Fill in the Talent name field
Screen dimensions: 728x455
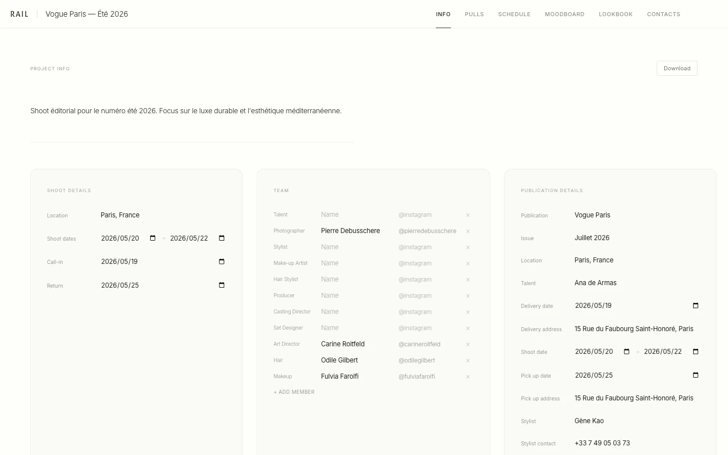tap(356, 215)
